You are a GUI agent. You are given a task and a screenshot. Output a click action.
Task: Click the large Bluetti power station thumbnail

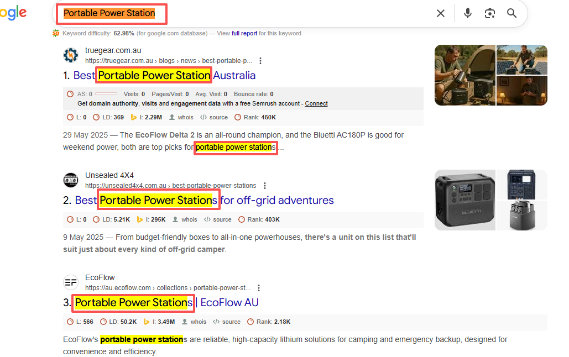pos(464,200)
